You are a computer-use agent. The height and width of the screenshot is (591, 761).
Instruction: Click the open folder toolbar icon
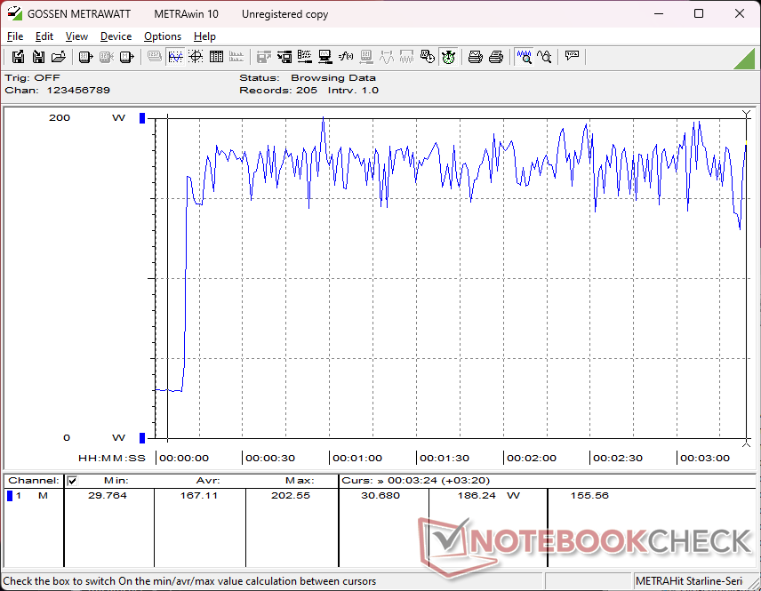tap(59, 57)
